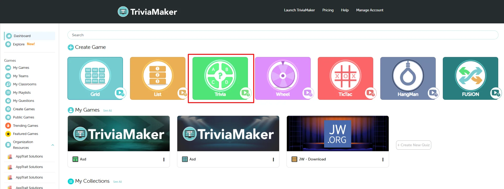Screen dimensions: 504x189
Task: Open the Pricing page
Action: [x=328, y=10]
